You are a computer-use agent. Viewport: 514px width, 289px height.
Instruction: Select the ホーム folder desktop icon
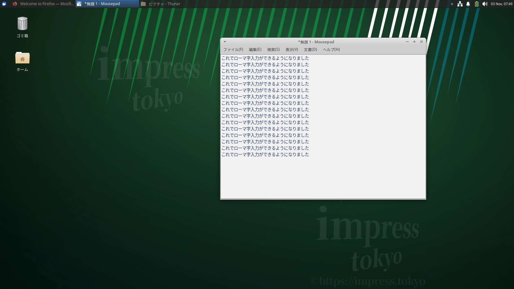pos(22,61)
